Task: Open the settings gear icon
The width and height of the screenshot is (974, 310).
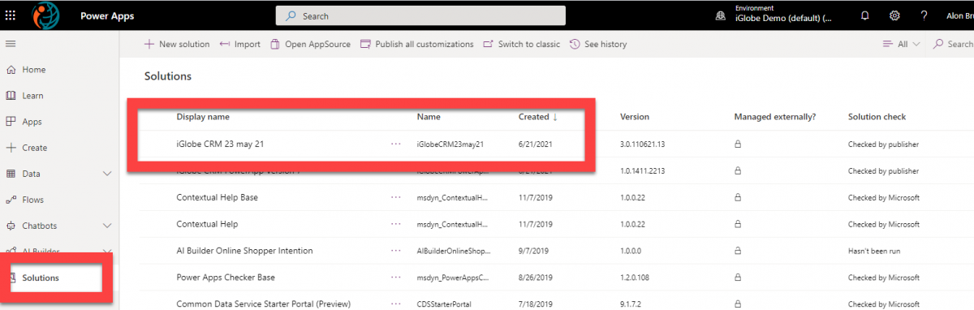Action: click(894, 15)
